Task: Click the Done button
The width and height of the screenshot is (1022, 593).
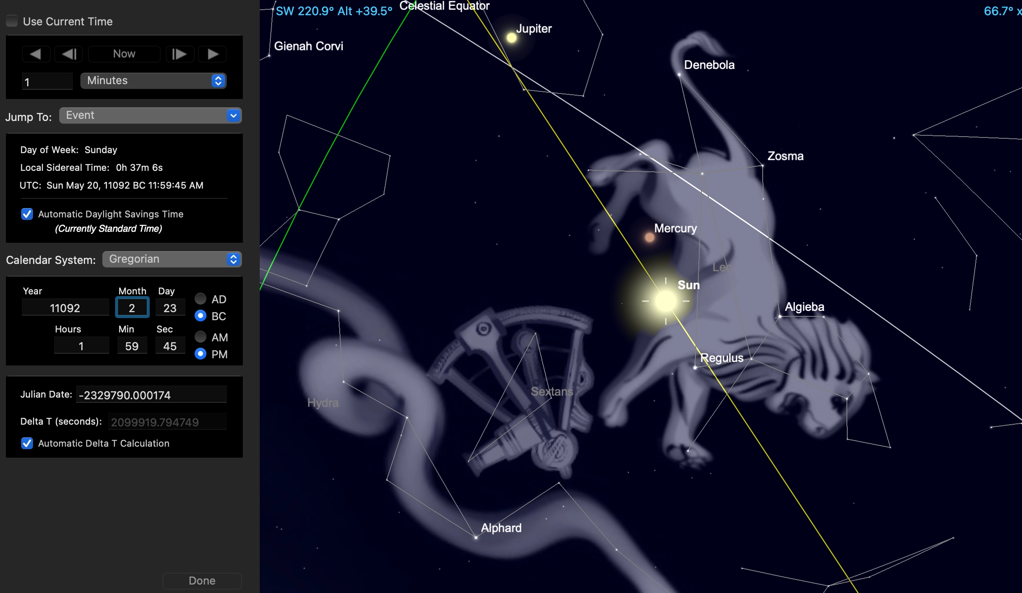Action: pyautogui.click(x=202, y=581)
